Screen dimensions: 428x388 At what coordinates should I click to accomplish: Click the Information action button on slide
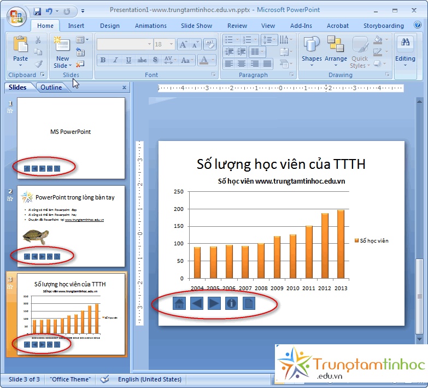[231, 303]
